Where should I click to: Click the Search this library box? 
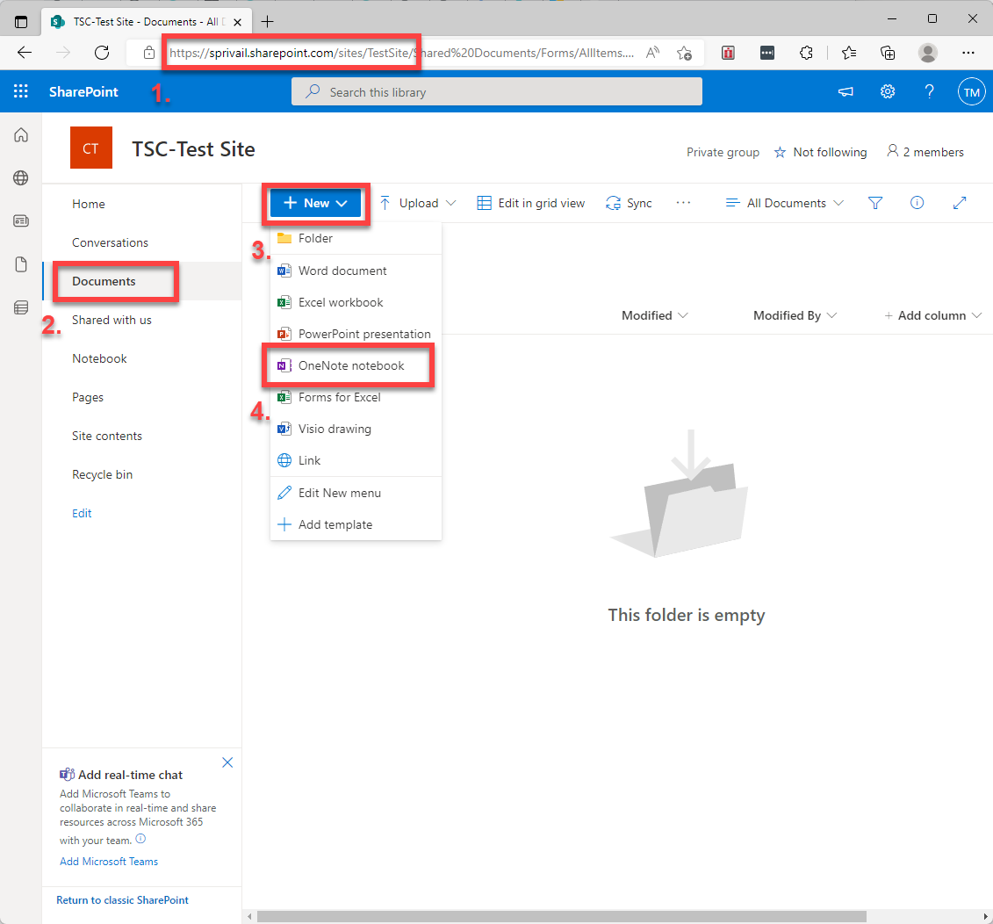click(497, 92)
